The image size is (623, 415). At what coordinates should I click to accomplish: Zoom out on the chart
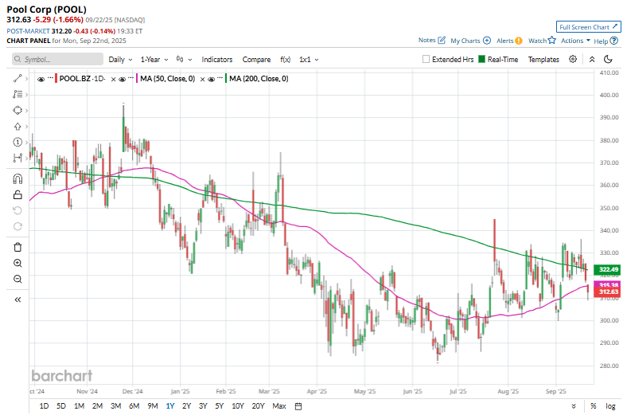(18, 279)
